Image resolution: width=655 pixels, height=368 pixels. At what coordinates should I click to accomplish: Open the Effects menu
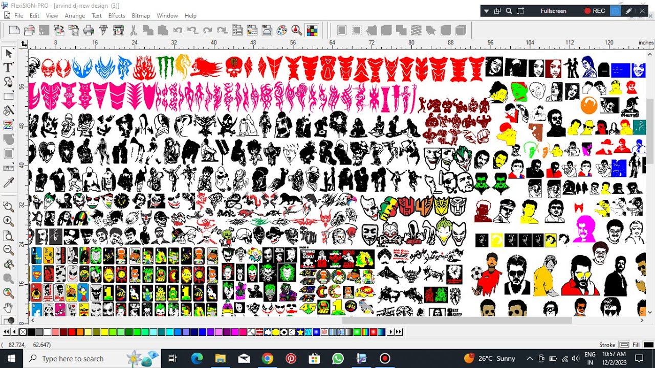[x=117, y=16]
